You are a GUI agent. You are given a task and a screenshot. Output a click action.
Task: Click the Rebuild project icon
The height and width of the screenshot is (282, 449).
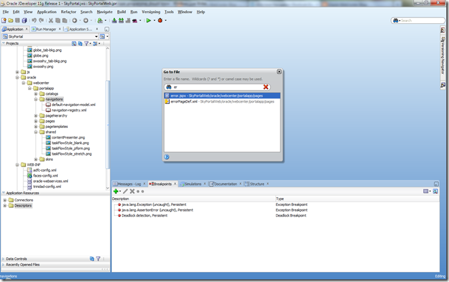[x=121, y=21]
